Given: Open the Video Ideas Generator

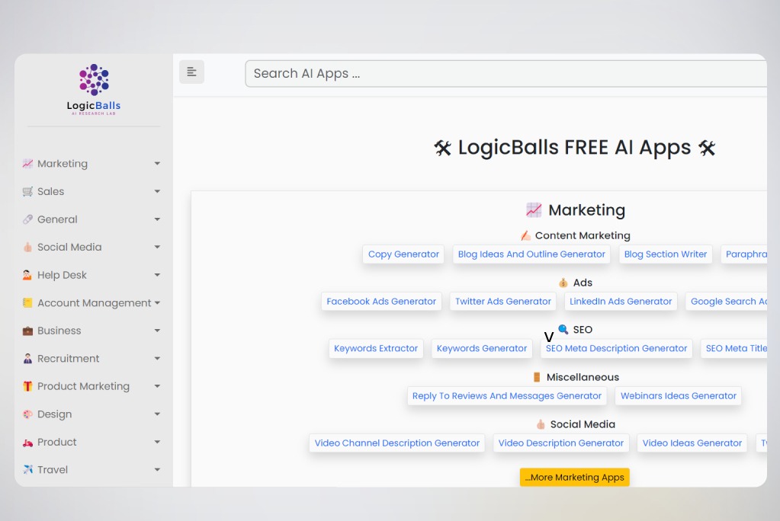Looking at the screenshot, I should point(692,443).
